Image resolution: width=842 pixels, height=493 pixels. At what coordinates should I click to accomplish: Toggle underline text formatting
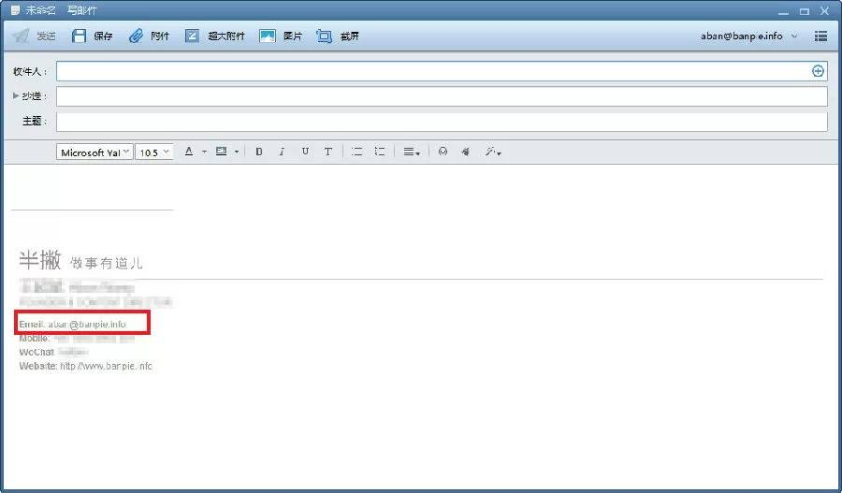click(x=305, y=152)
